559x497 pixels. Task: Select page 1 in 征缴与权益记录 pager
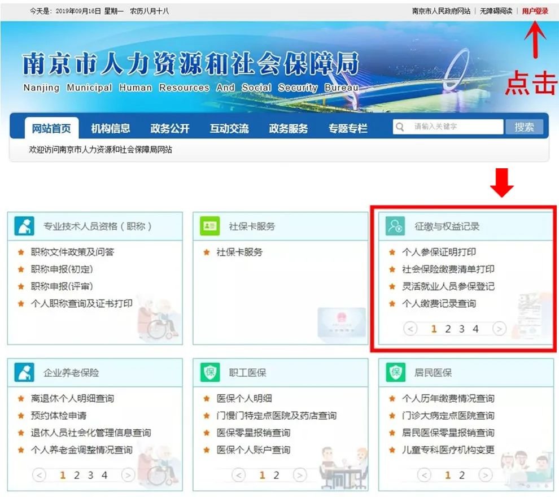click(434, 329)
